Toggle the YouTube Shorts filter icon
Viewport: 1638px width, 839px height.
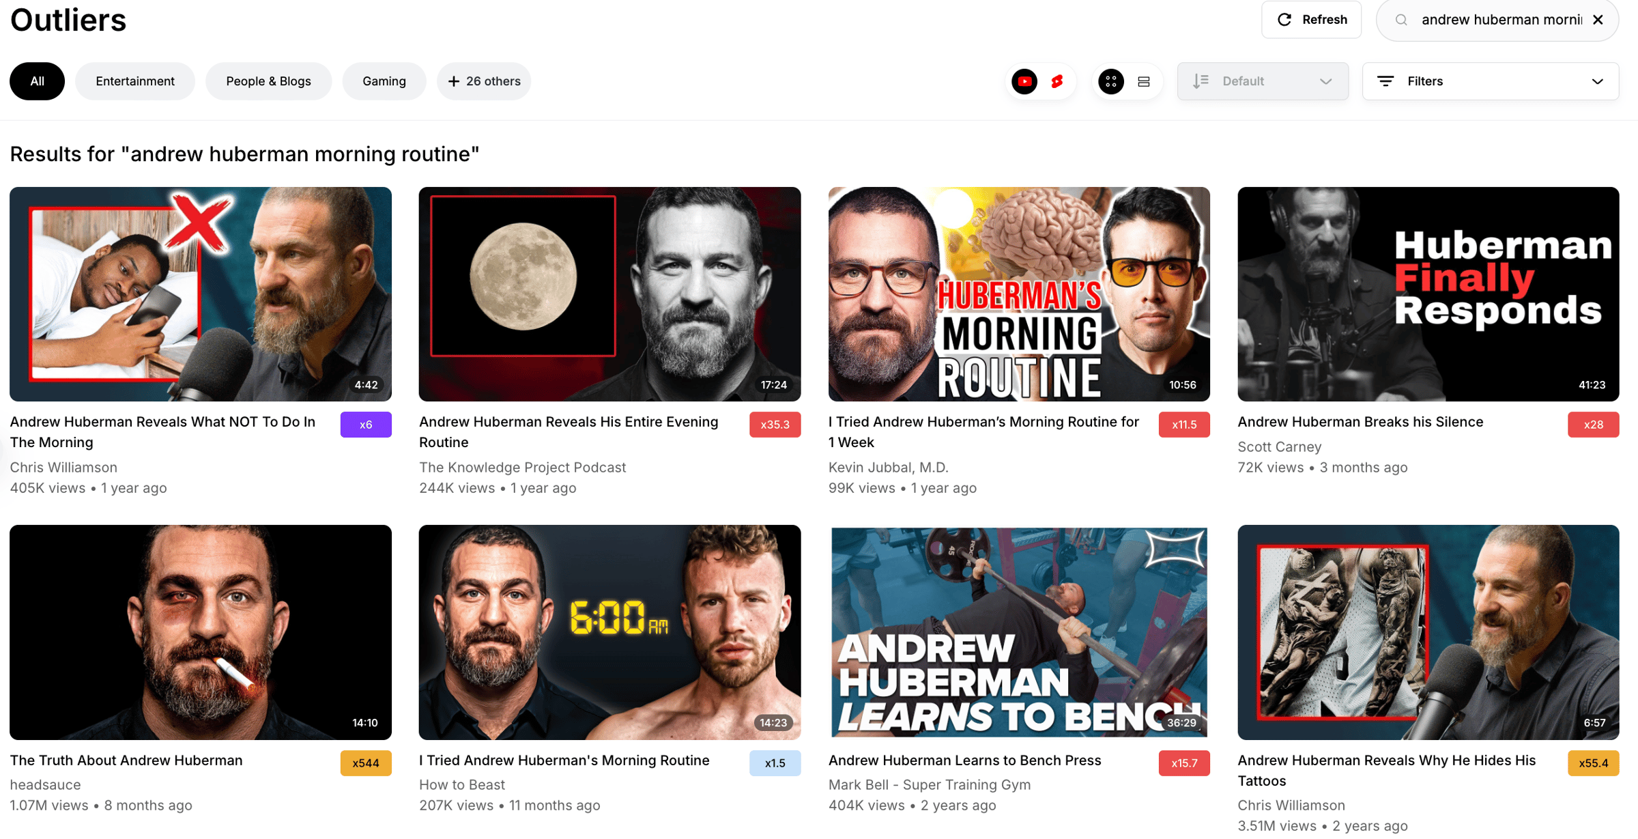click(x=1057, y=81)
